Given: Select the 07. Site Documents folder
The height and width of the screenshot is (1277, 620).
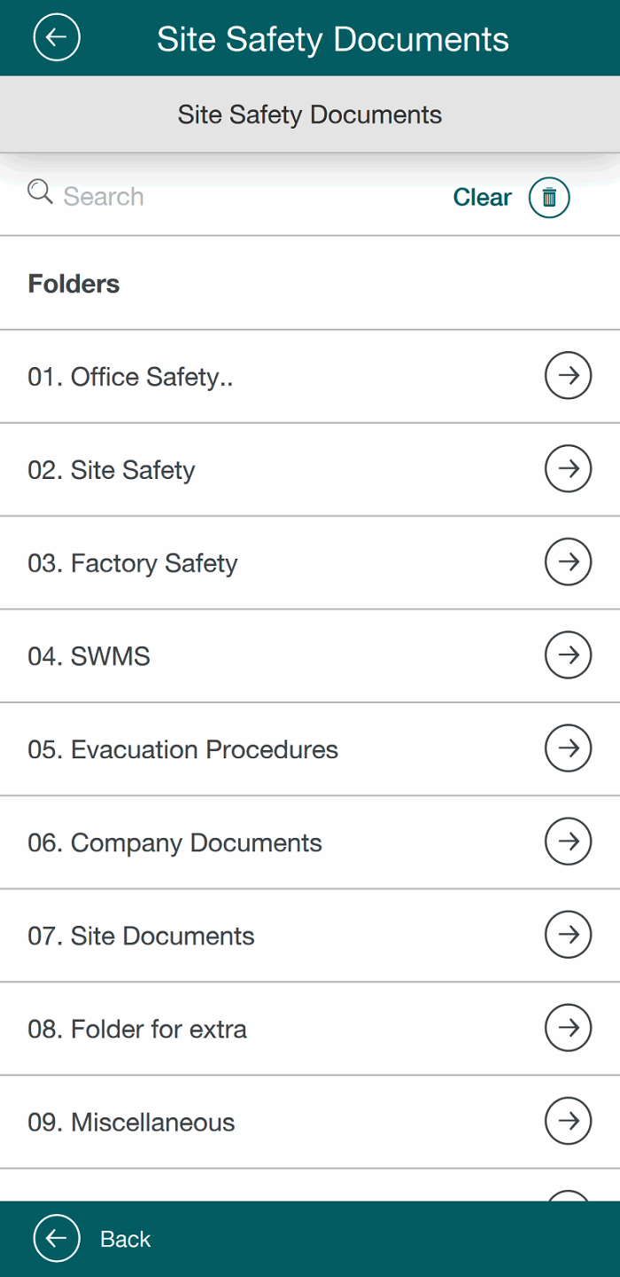Looking at the screenshot, I should [x=141, y=936].
